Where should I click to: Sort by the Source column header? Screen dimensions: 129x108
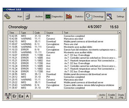point(54,33)
